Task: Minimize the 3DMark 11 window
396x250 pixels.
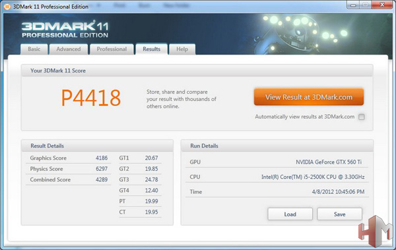Action: tap(354, 5)
